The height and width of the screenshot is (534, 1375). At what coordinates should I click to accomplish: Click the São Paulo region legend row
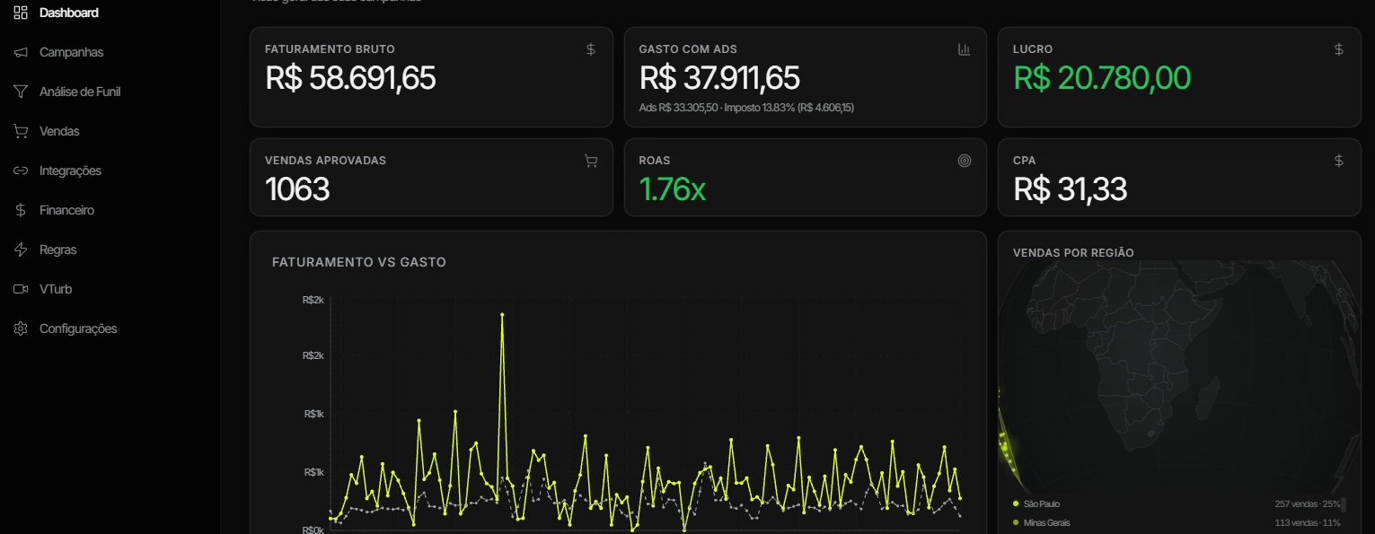(x=1177, y=504)
